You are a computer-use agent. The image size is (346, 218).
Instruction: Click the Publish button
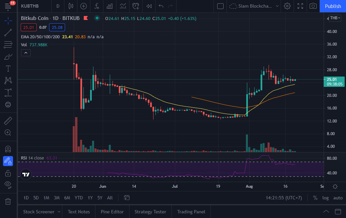click(332, 6)
